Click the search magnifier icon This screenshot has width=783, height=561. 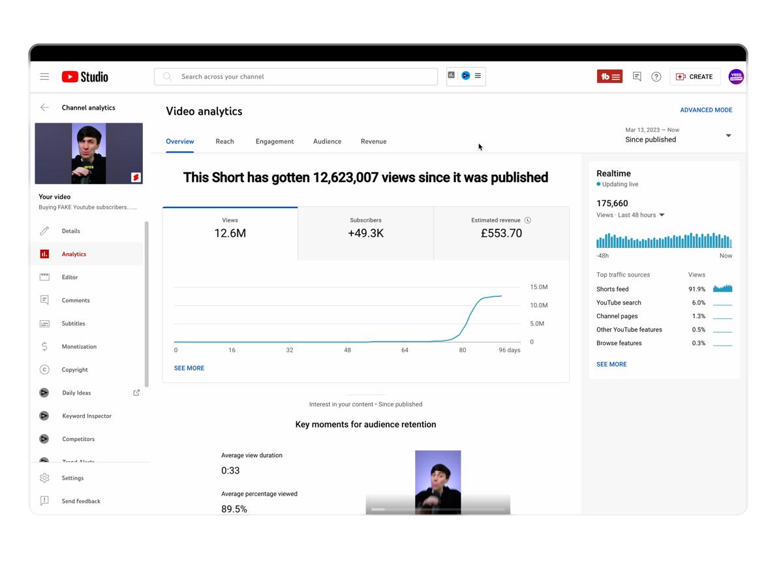click(168, 76)
